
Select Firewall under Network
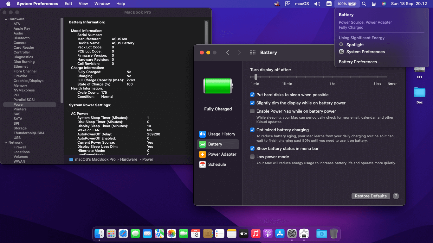tap(20, 147)
